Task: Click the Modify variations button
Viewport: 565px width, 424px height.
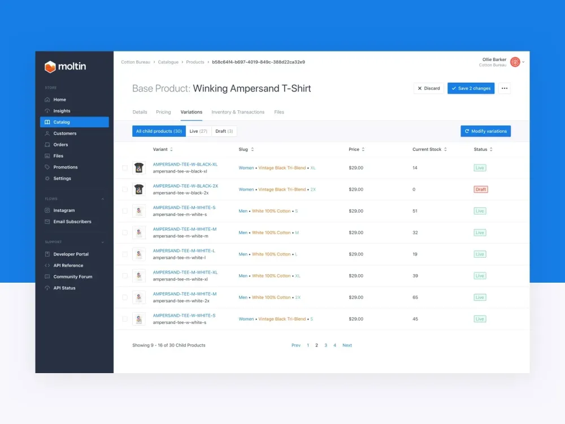Action: coord(485,131)
